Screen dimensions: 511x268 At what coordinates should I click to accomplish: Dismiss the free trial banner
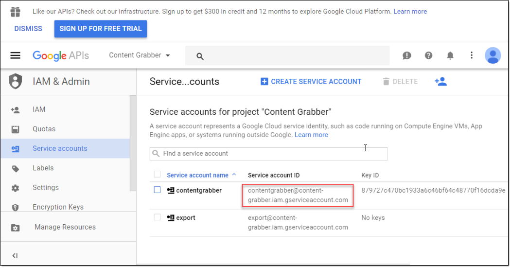28,29
